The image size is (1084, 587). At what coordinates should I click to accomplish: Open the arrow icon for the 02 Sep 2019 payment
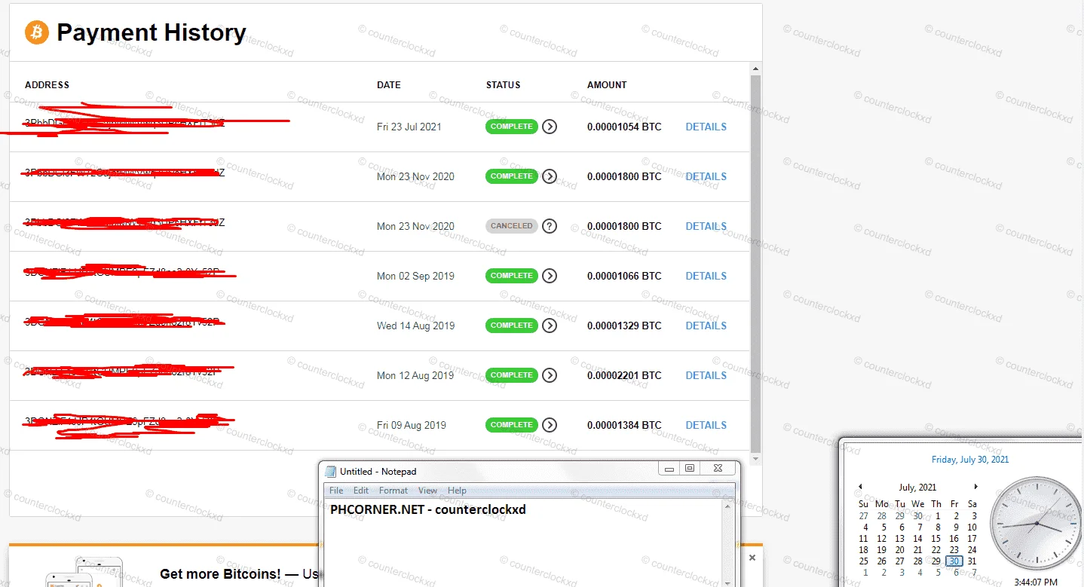(x=550, y=276)
